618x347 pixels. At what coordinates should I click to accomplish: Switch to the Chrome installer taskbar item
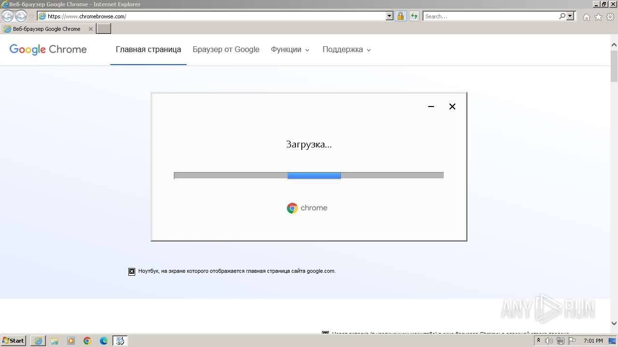pos(120,341)
